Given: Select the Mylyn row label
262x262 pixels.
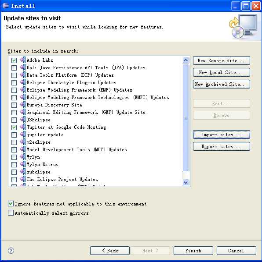Looking at the screenshot, I should (33, 157).
